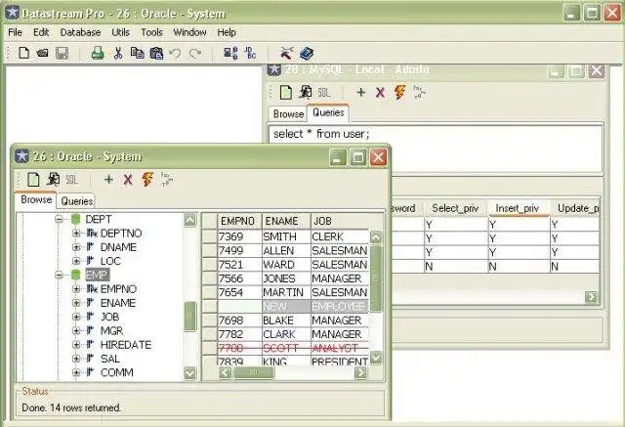Click the Copy icon in main toolbar
Image resolution: width=625 pixels, height=427 pixels.
click(x=138, y=53)
